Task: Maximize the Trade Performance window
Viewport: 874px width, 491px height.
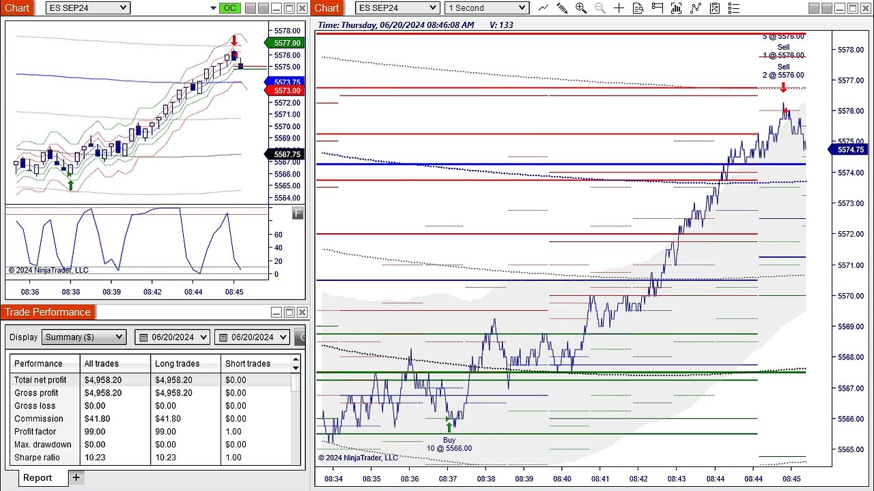Action: (x=289, y=312)
